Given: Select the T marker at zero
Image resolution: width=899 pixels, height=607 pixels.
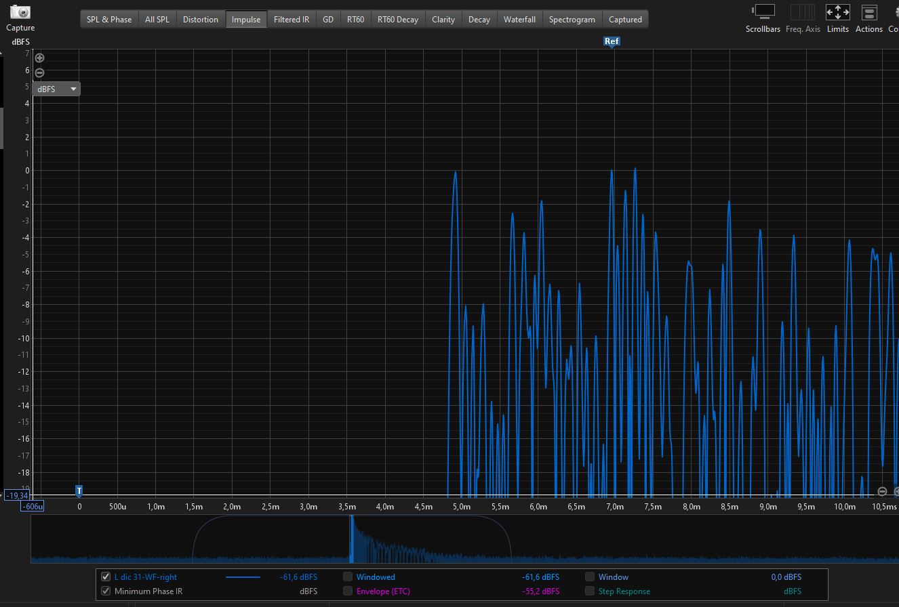Looking at the screenshot, I should pyautogui.click(x=79, y=490).
